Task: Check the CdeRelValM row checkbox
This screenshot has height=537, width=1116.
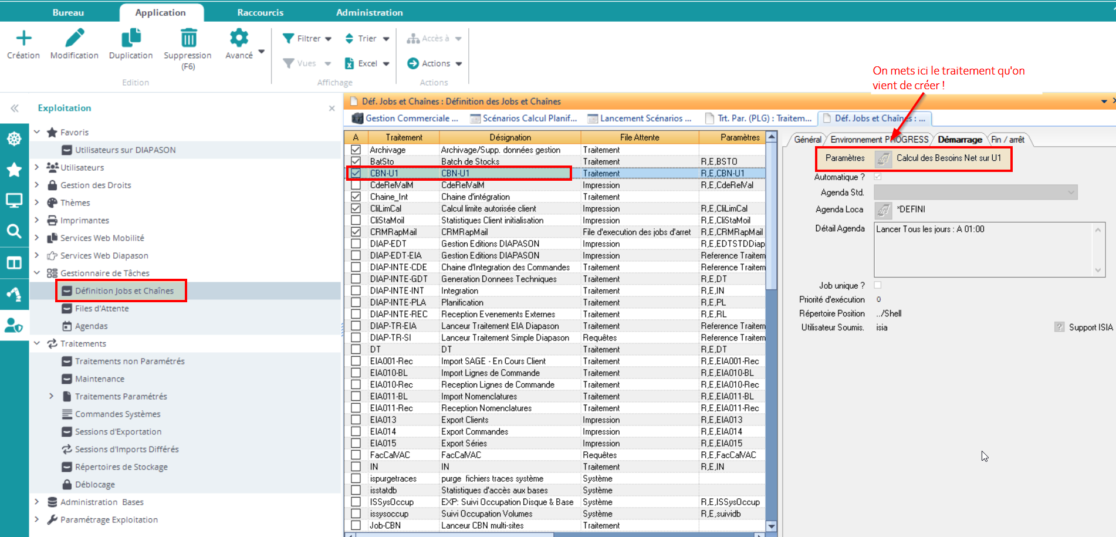Action: (356, 185)
